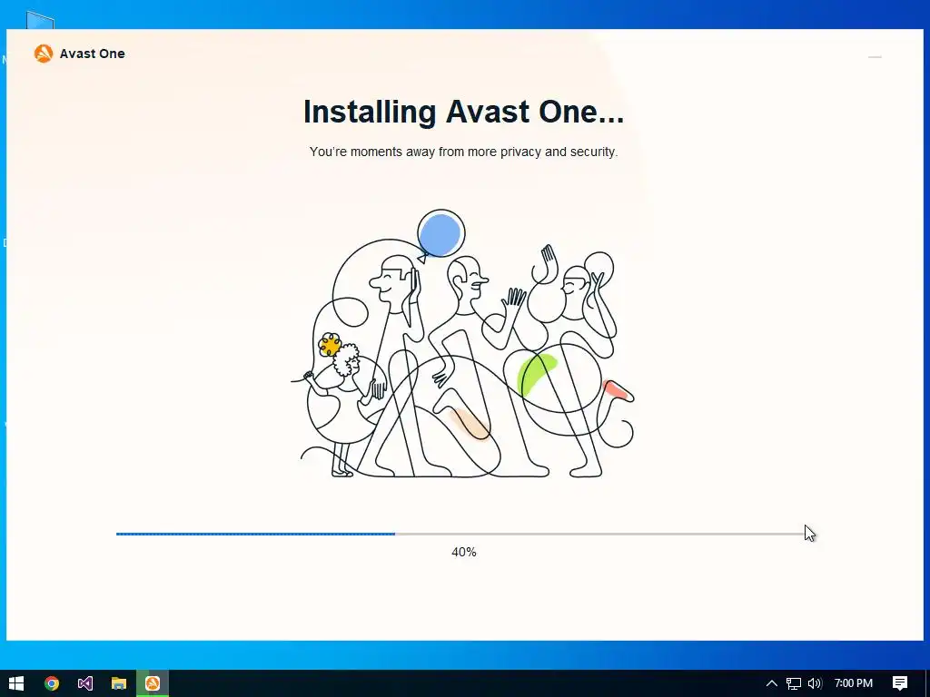930x697 pixels.
Task: Click the people illustration in the installer
Action: pyautogui.click(x=462, y=344)
